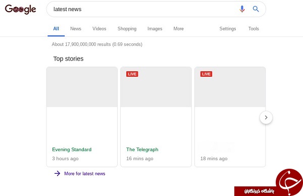Click the next stories arrow button
303x196 pixels.
[266, 117]
